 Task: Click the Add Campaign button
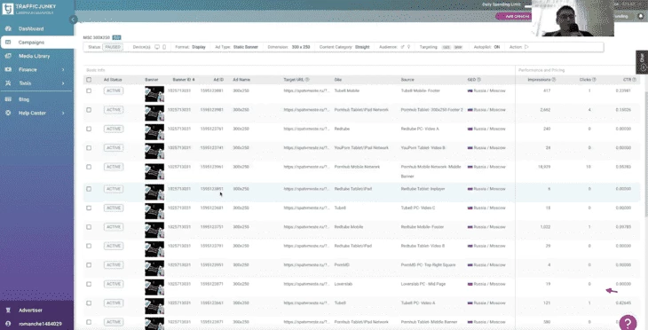(x=513, y=16)
